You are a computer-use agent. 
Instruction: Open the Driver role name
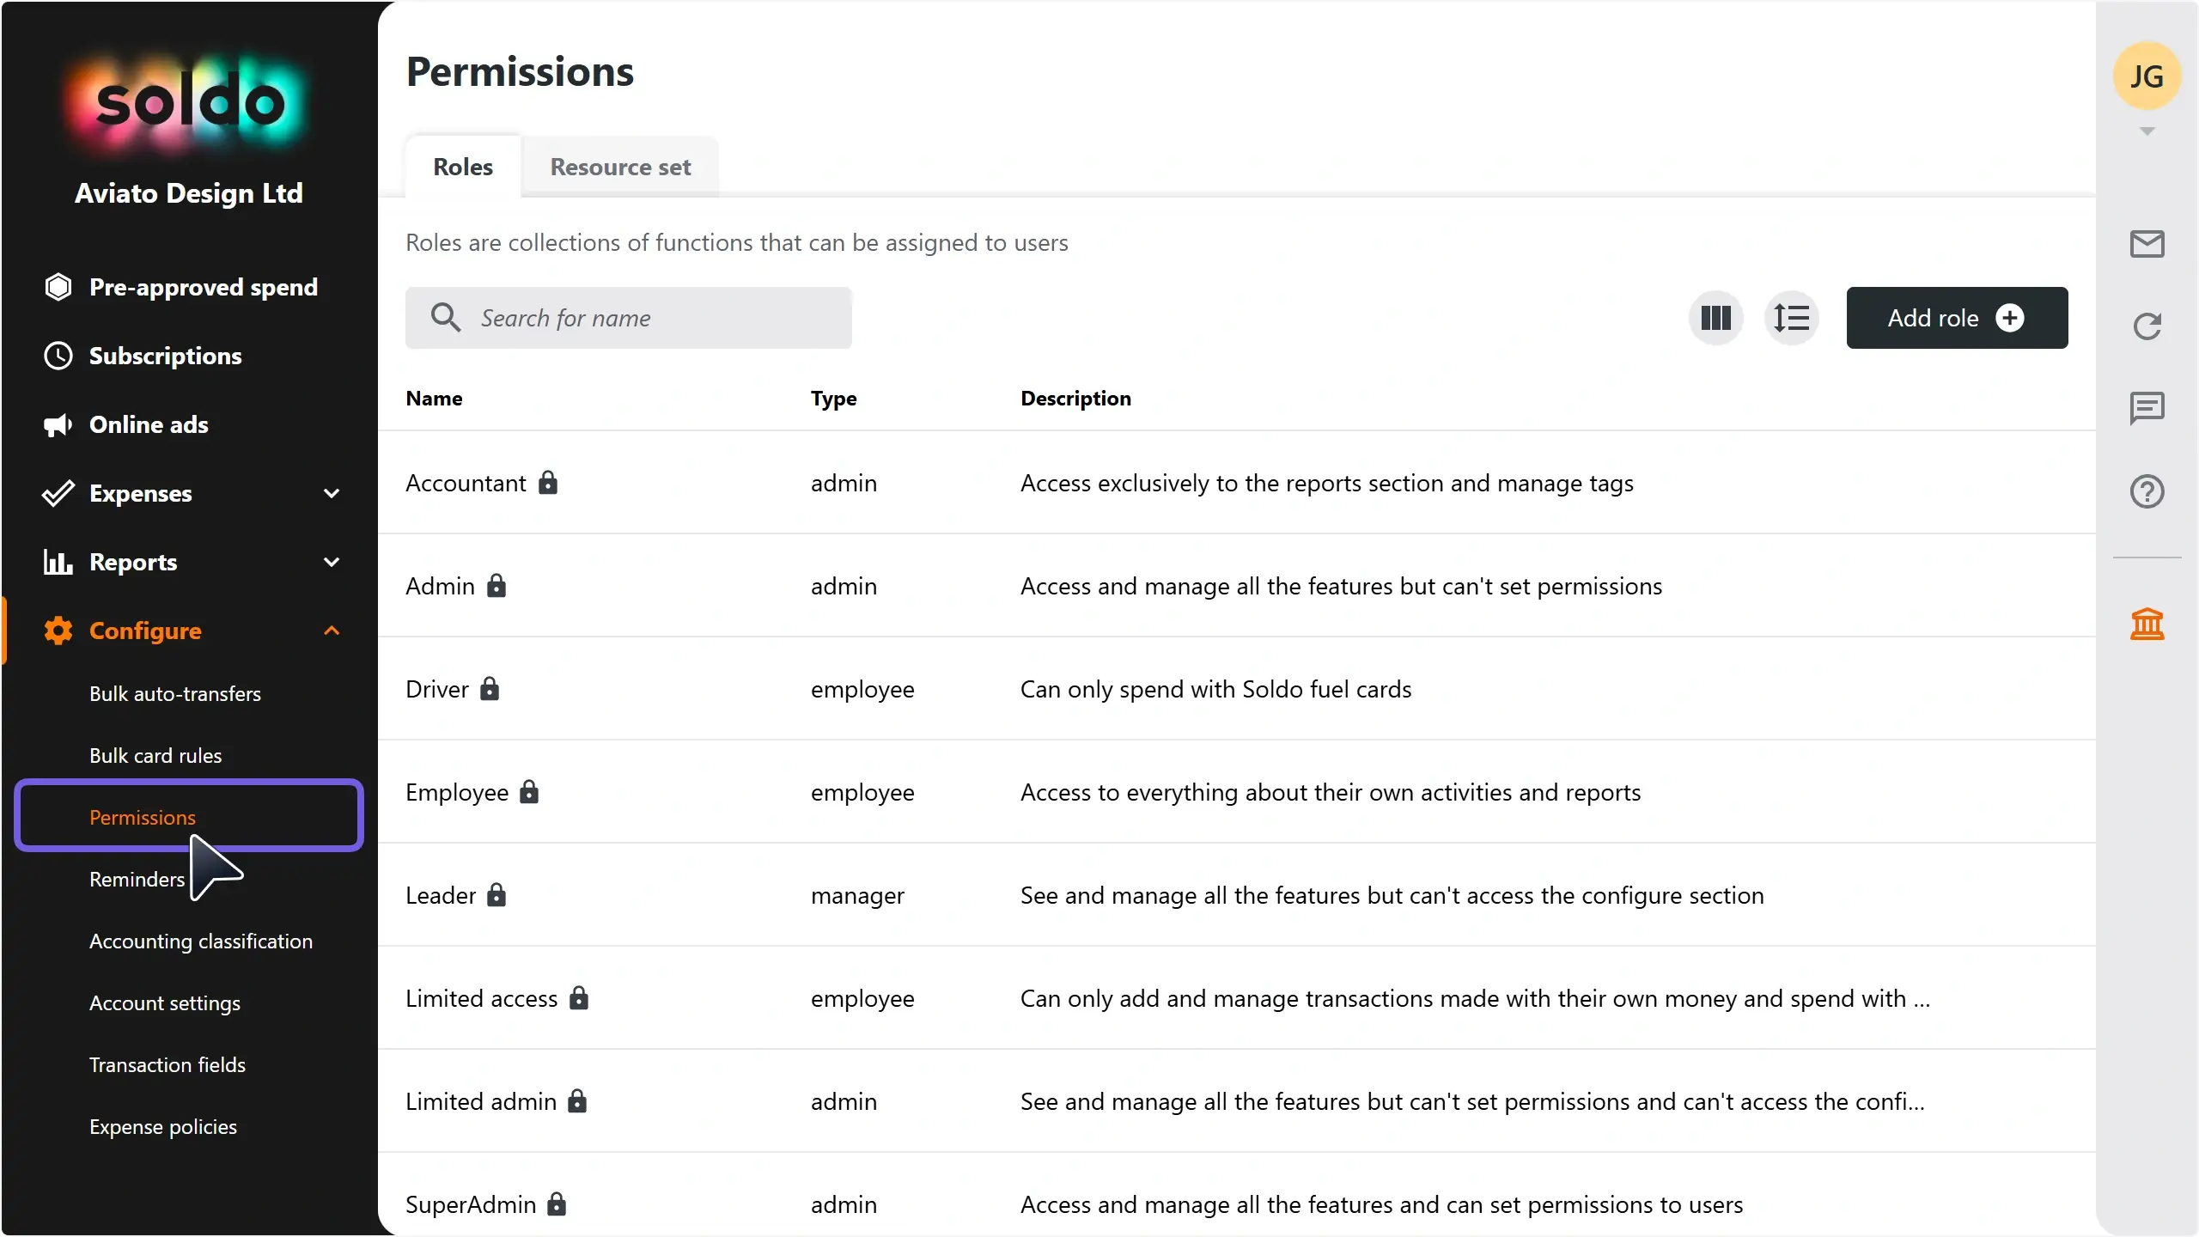tap(437, 689)
